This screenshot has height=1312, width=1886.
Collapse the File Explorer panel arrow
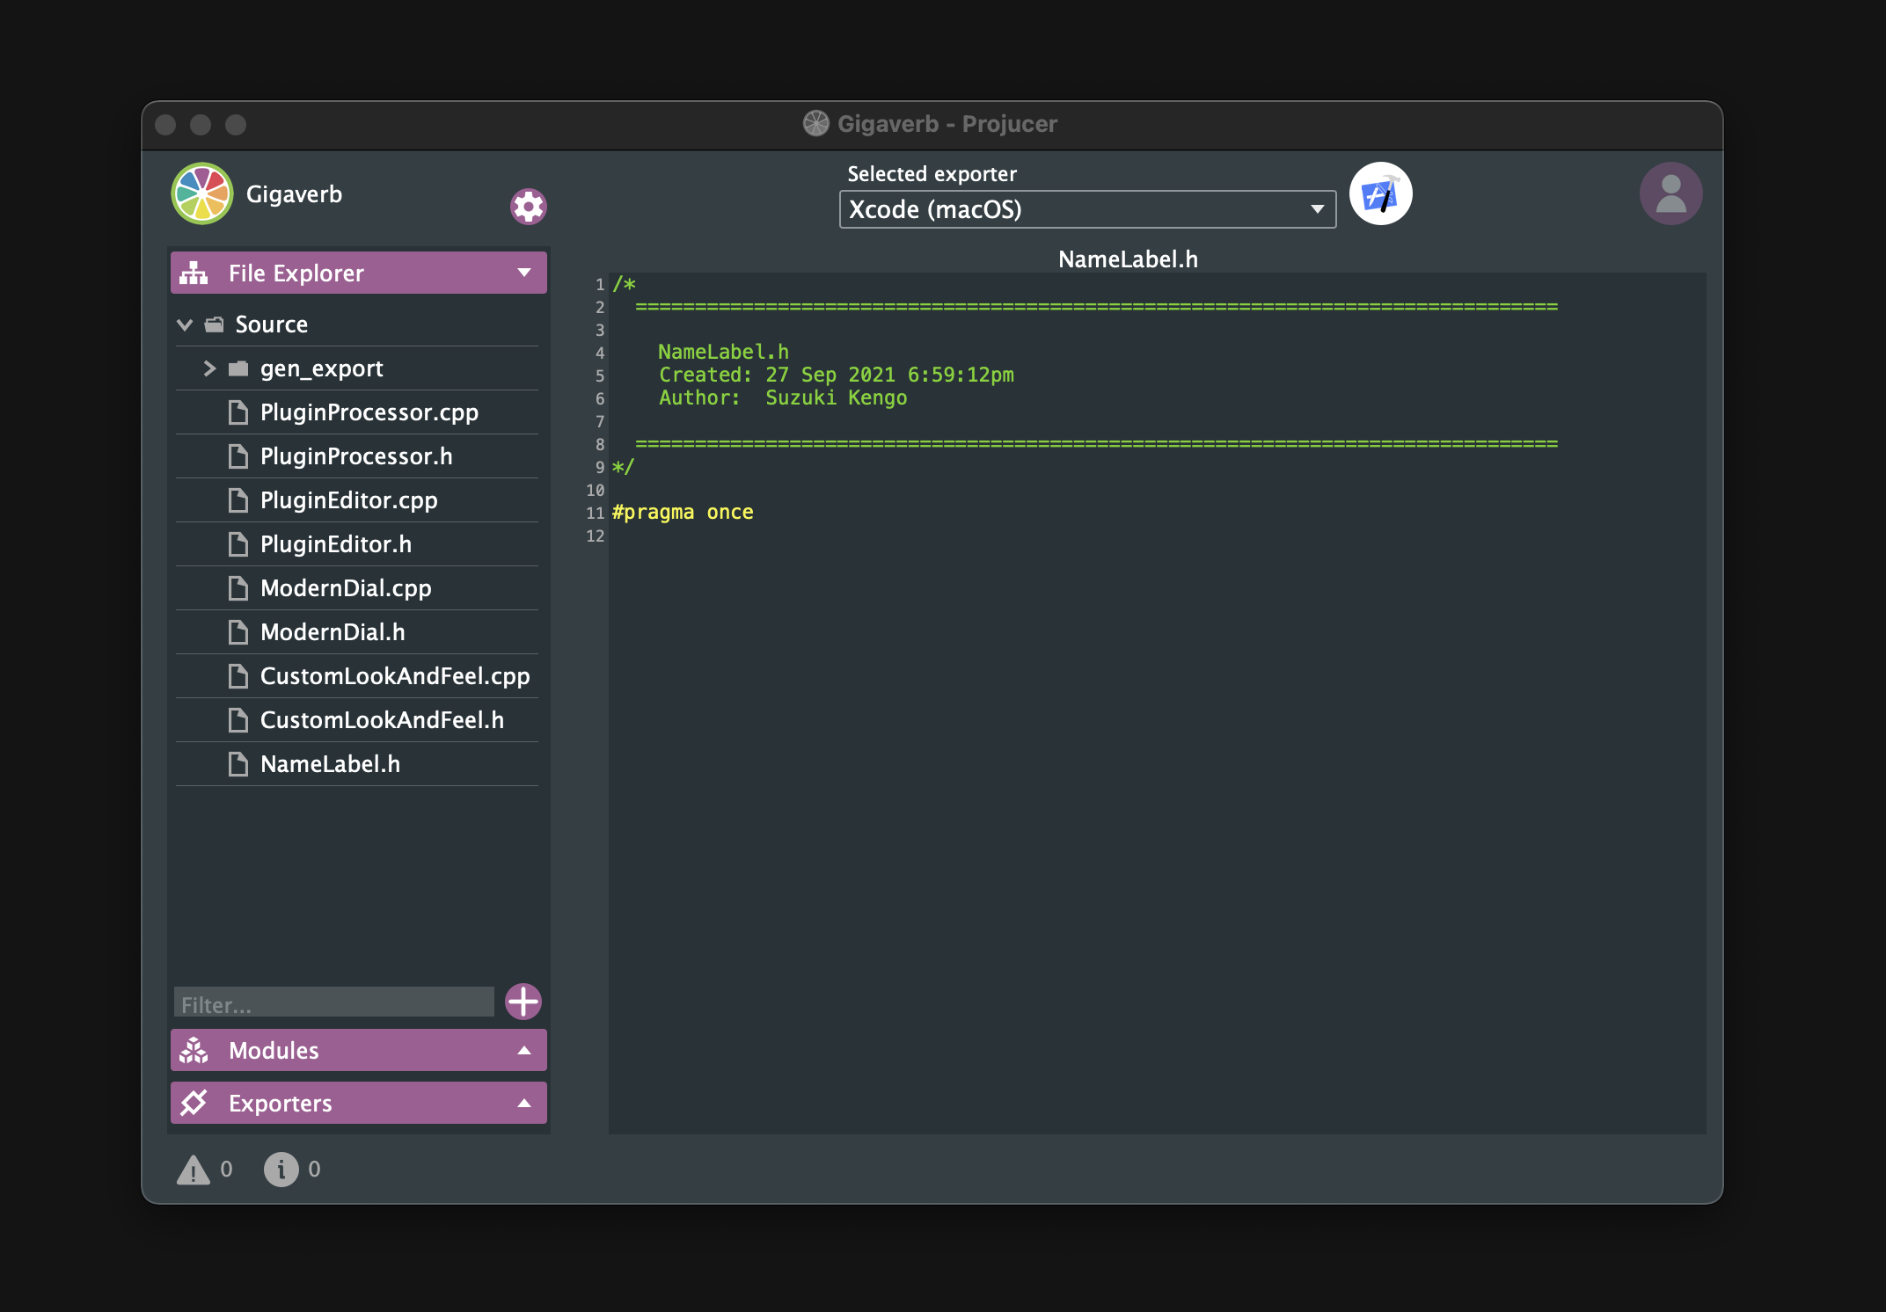coord(524,273)
